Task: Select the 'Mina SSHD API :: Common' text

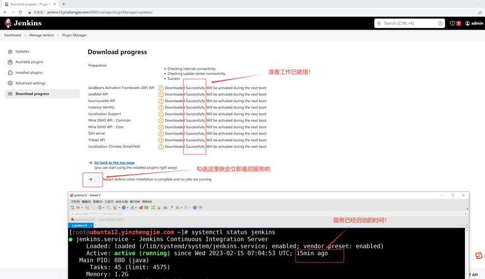Action: pyautogui.click(x=109, y=121)
